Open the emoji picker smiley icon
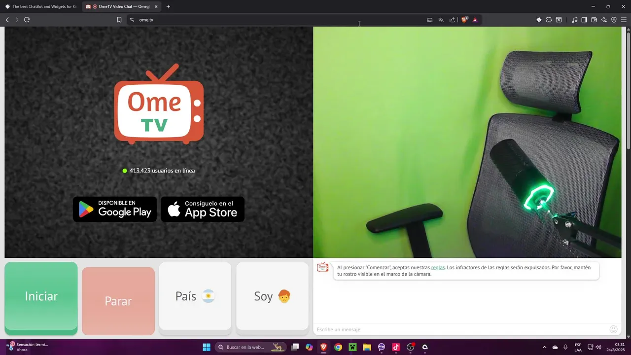Screen dimensions: 631x355 (x=614, y=329)
